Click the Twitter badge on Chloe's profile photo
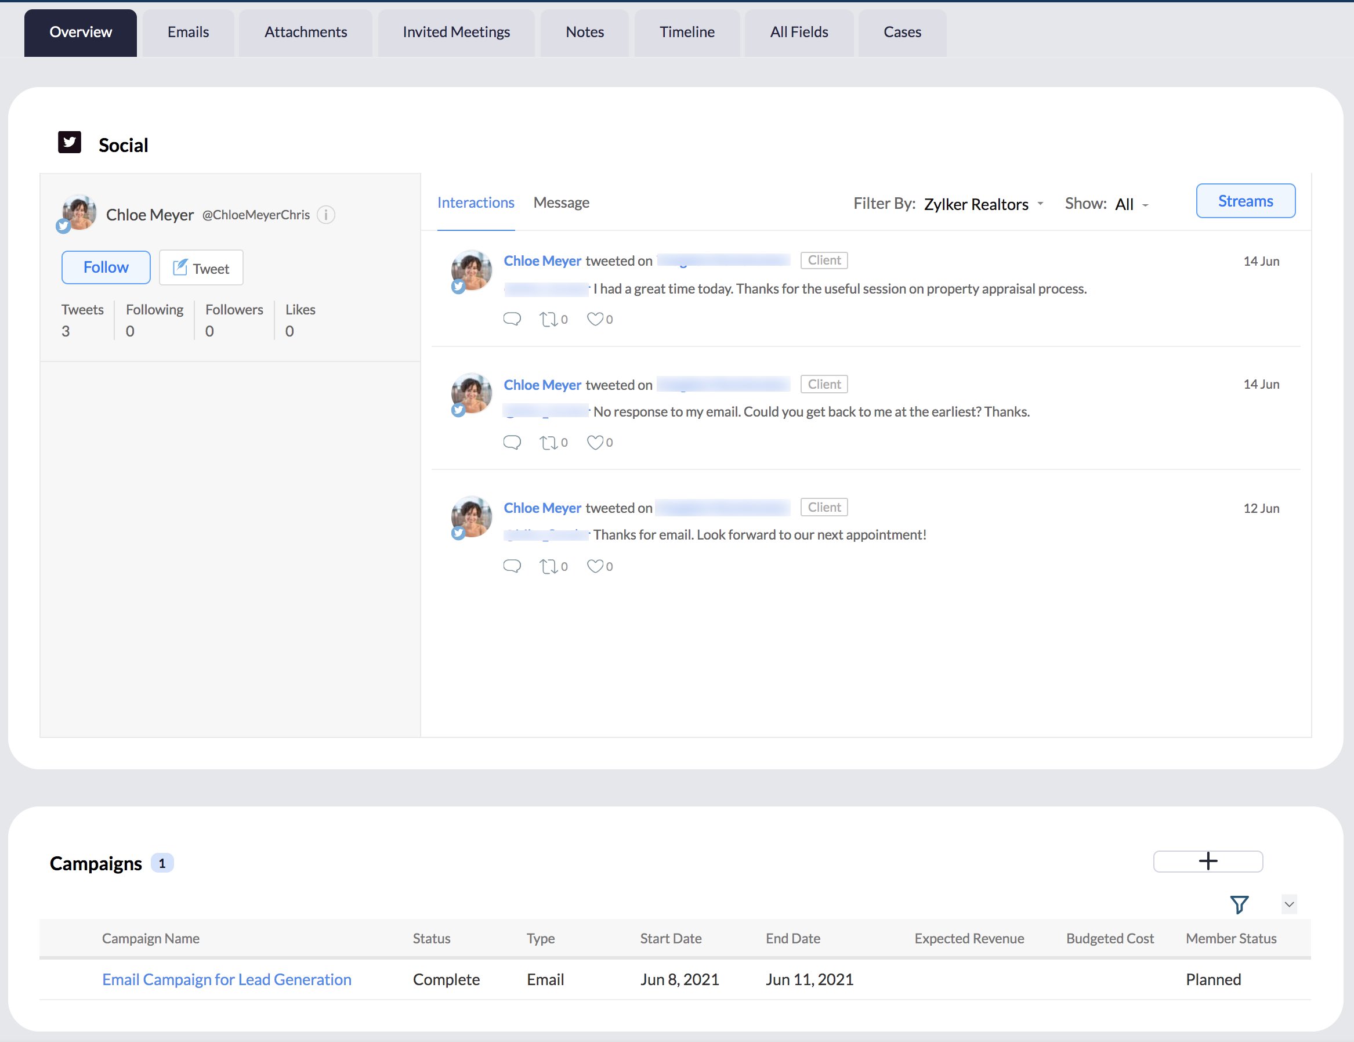 (63, 226)
